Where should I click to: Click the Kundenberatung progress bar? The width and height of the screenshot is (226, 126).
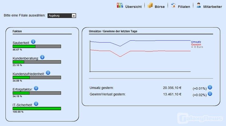click(x=37, y=62)
